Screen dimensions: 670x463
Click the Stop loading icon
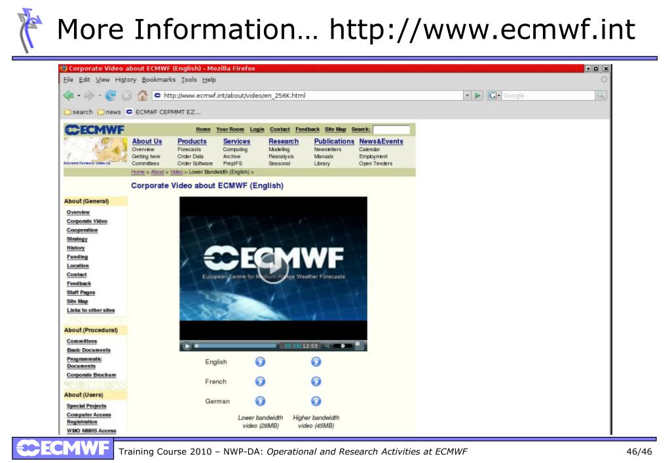tap(126, 95)
